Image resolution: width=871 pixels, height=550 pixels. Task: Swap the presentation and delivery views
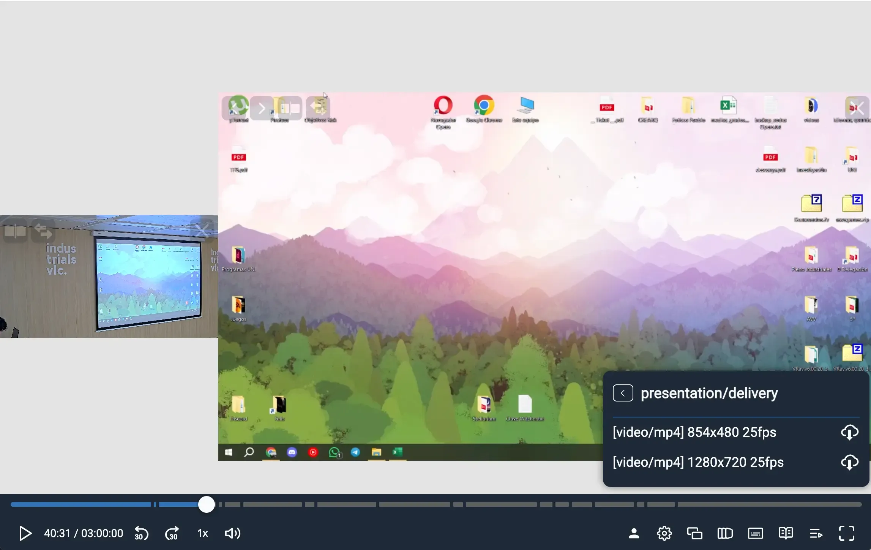pyautogui.click(x=694, y=533)
